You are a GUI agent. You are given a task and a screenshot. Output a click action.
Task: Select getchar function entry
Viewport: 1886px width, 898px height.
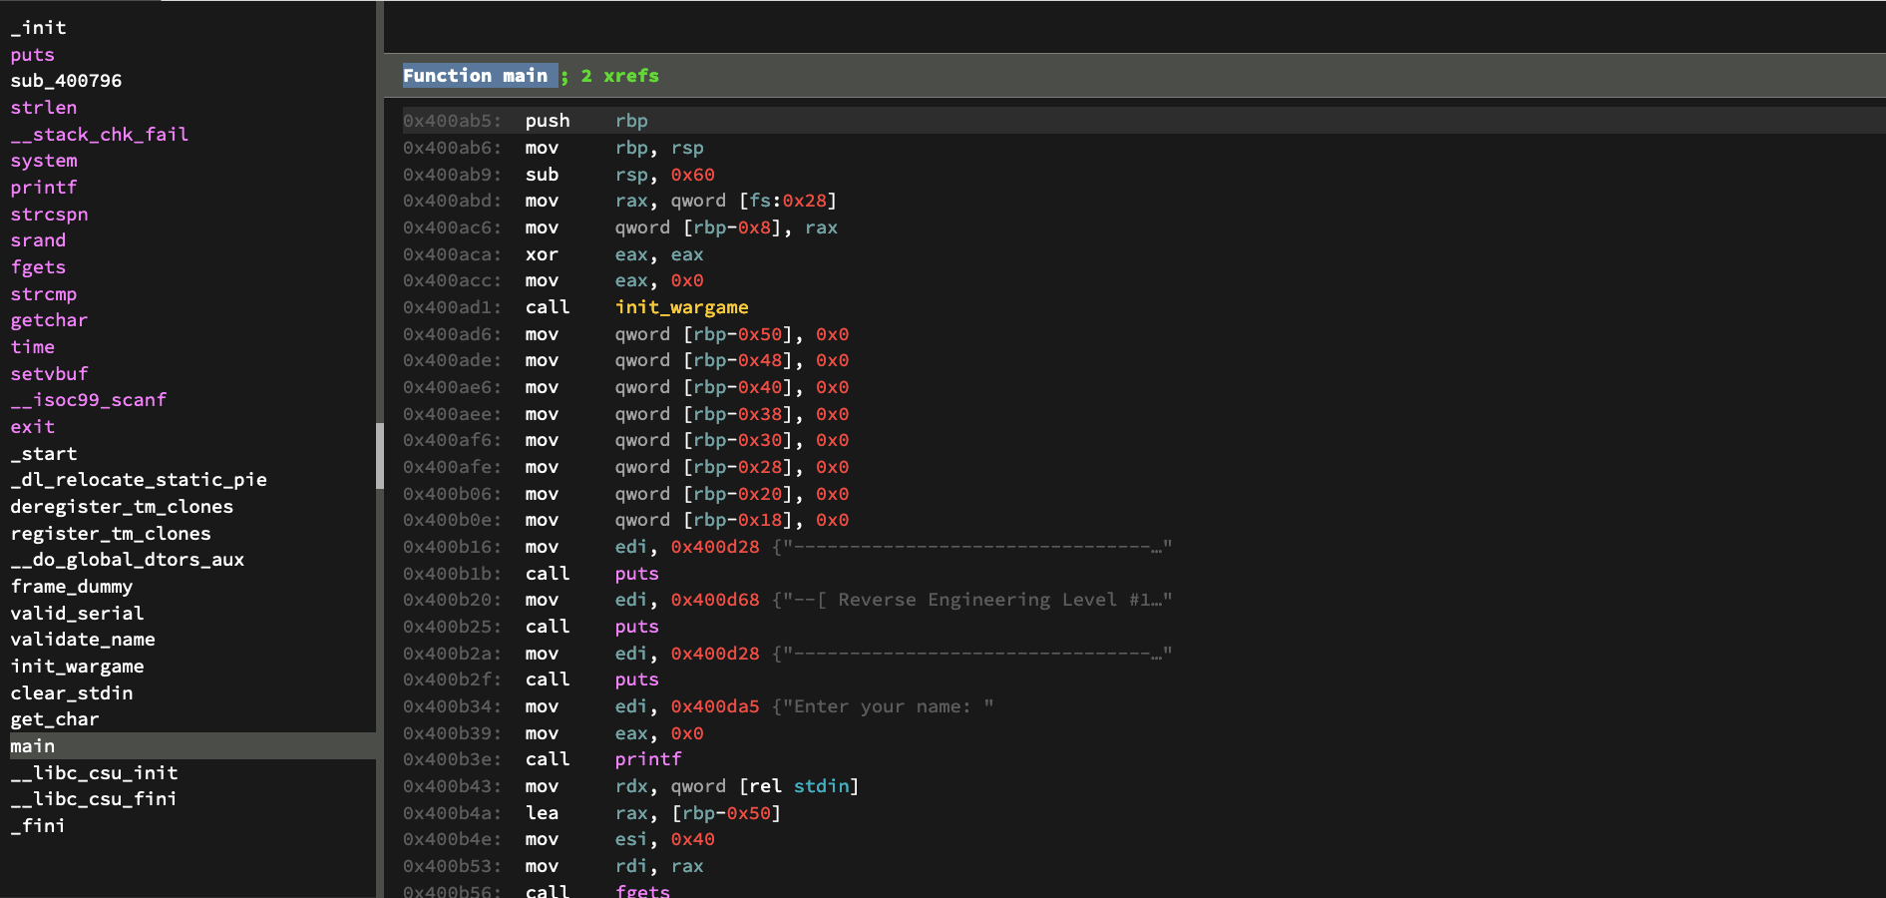coord(49,320)
